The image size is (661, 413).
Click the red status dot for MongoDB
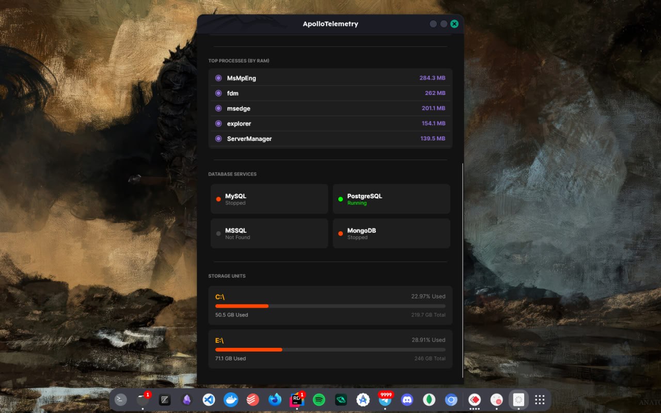[340, 233]
